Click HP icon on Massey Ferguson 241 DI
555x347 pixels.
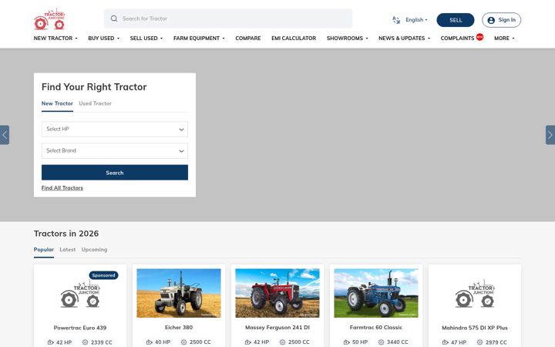tap(247, 342)
